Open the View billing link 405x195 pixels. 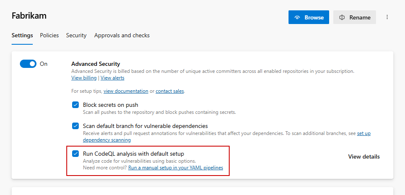(x=84, y=78)
